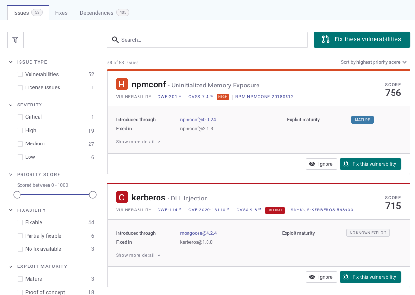The width and height of the screenshot is (415, 295).
Task: Open external link icon beside CWE-114
Action: click(x=180, y=209)
